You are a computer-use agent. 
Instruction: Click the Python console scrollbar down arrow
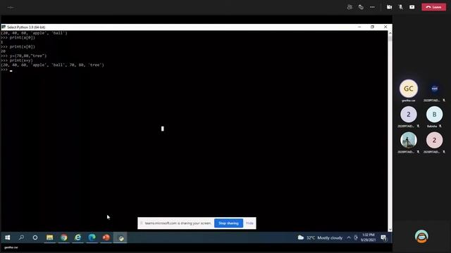[390, 230]
